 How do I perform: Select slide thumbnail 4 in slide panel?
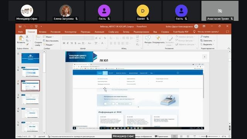tap(30, 113)
